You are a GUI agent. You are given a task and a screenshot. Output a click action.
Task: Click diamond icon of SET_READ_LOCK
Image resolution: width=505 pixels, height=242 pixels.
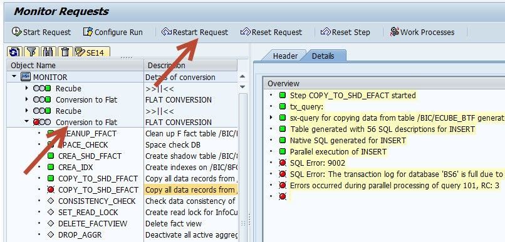pyautogui.click(x=51, y=213)
